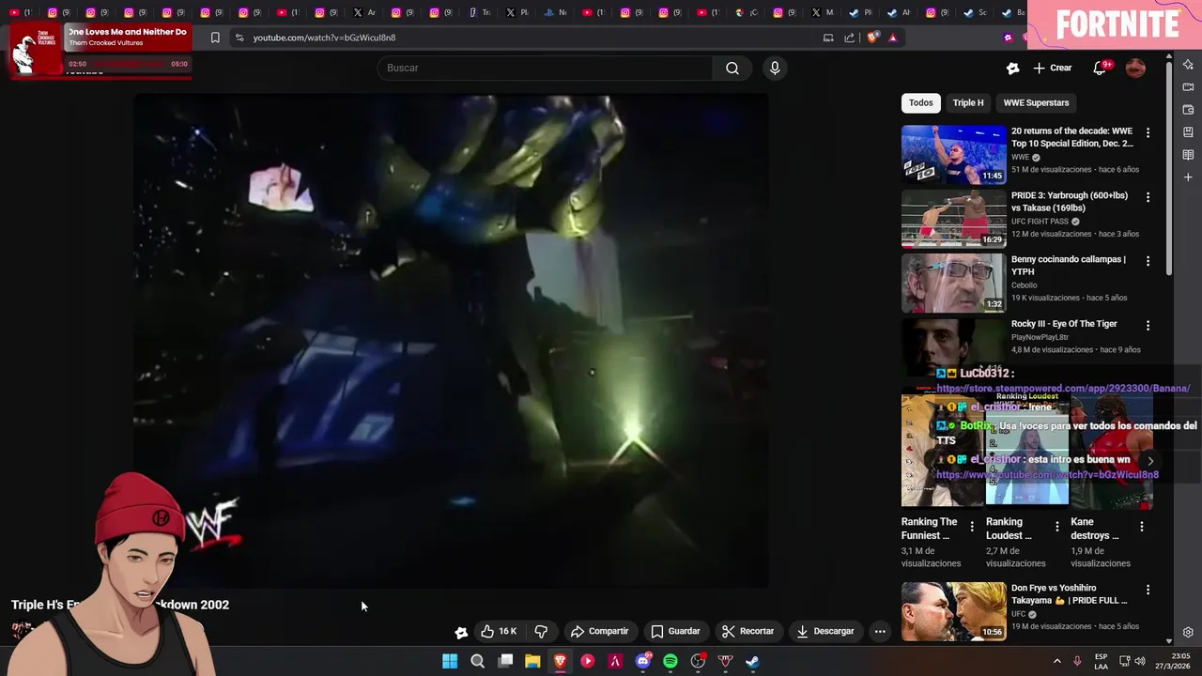Click system tray microphone icon

[1077, 661]
